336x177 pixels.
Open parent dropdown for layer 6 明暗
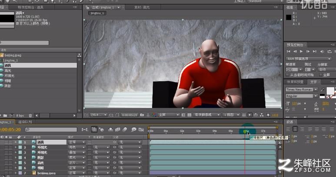tap(130, 168)
